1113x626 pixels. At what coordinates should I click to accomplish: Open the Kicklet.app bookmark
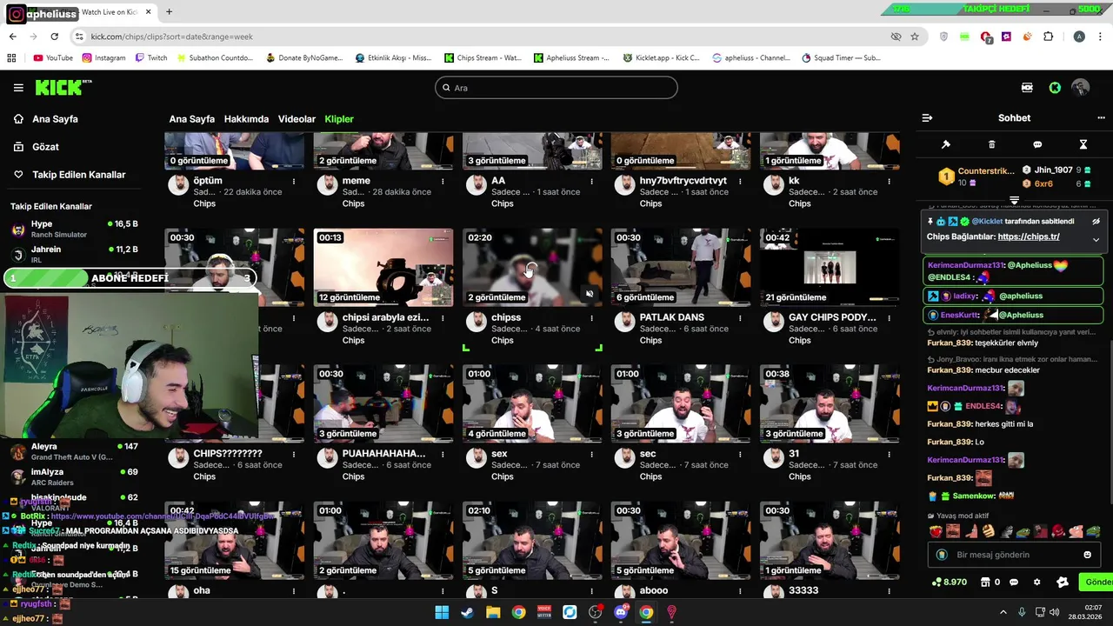(661, 58)
